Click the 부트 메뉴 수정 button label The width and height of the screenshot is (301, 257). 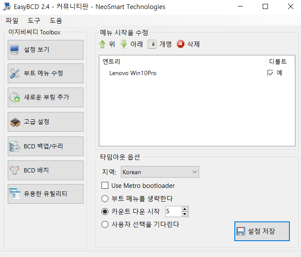pos(43,73)
